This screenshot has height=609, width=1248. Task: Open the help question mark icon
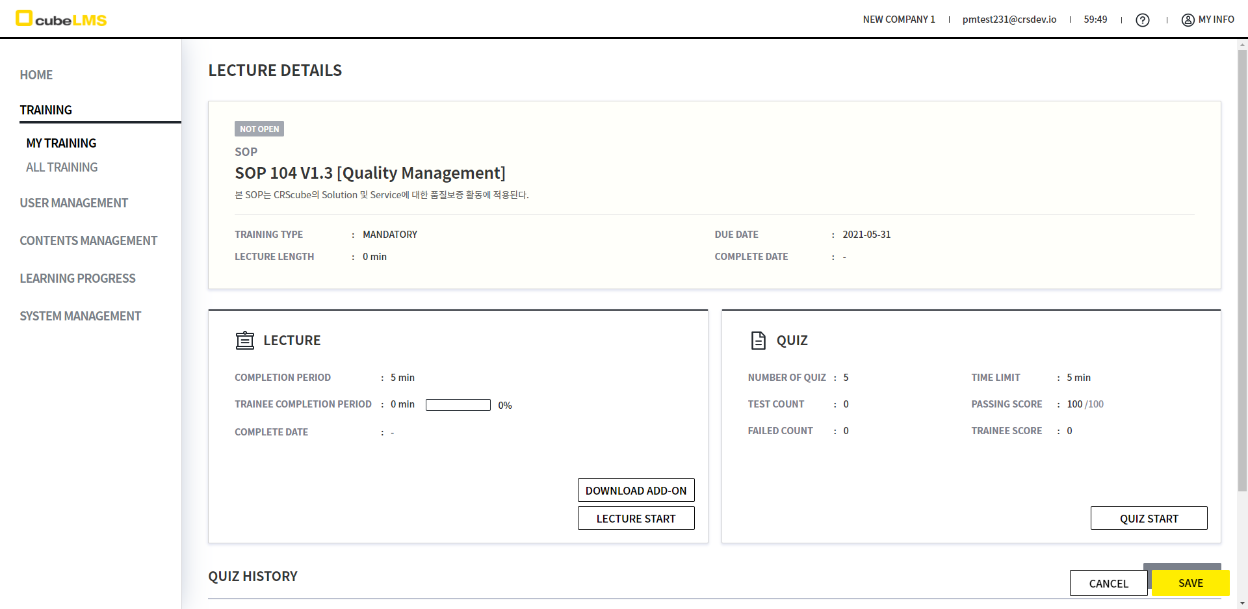click(1142, 20)
